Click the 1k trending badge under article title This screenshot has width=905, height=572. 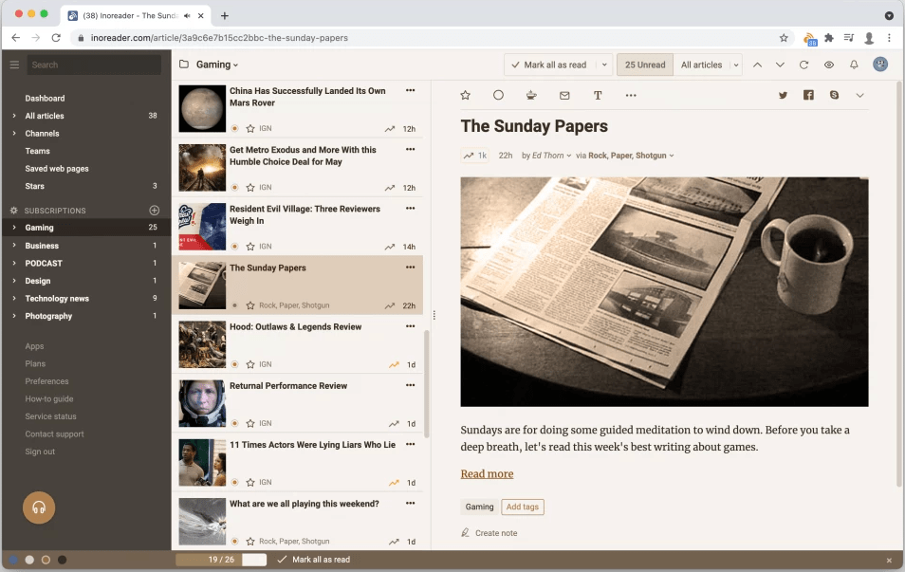click(475, 156)
